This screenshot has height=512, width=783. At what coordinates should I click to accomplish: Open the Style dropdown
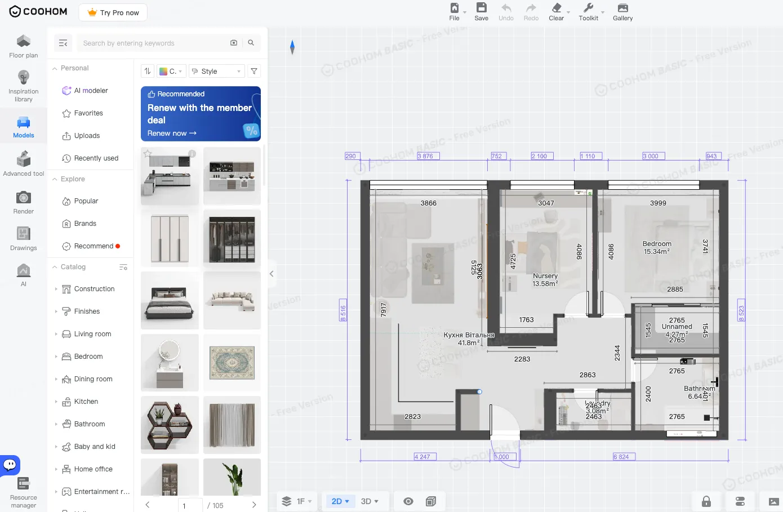tap(217, 71)
